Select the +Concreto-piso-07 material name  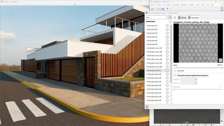pos(154,93)
